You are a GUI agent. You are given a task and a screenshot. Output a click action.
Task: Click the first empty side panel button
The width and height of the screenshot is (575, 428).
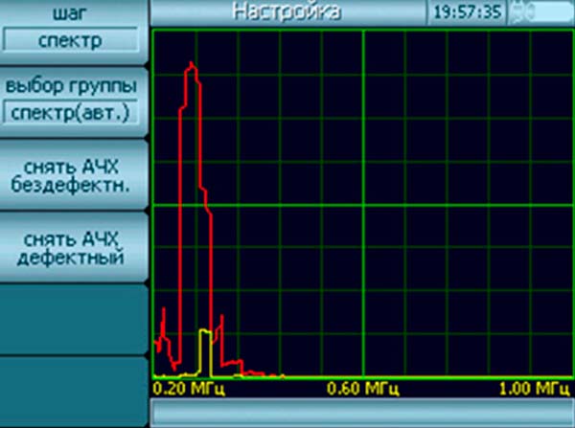(x=73, y=319)
